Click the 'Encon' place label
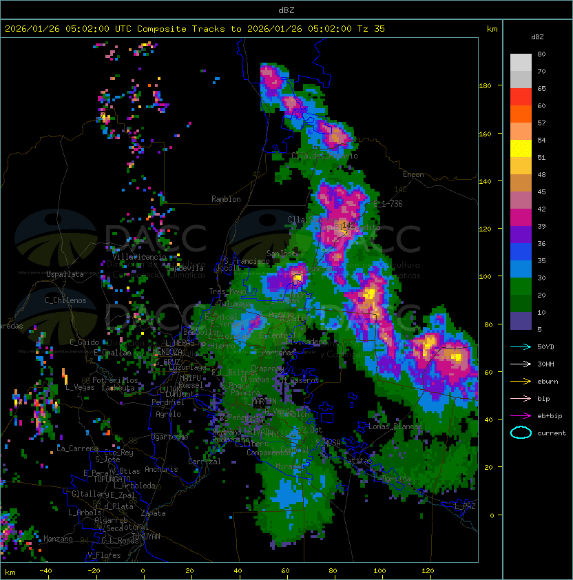Screen dimensions: 573x580 (x=413, y=174)
